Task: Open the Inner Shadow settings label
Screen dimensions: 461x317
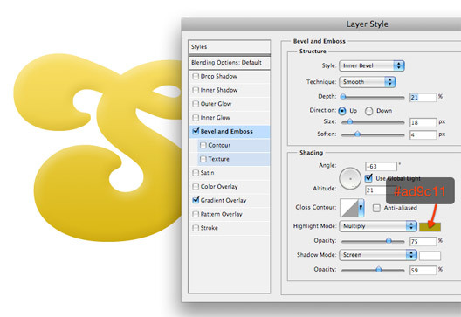Action: tap(219, 90)
